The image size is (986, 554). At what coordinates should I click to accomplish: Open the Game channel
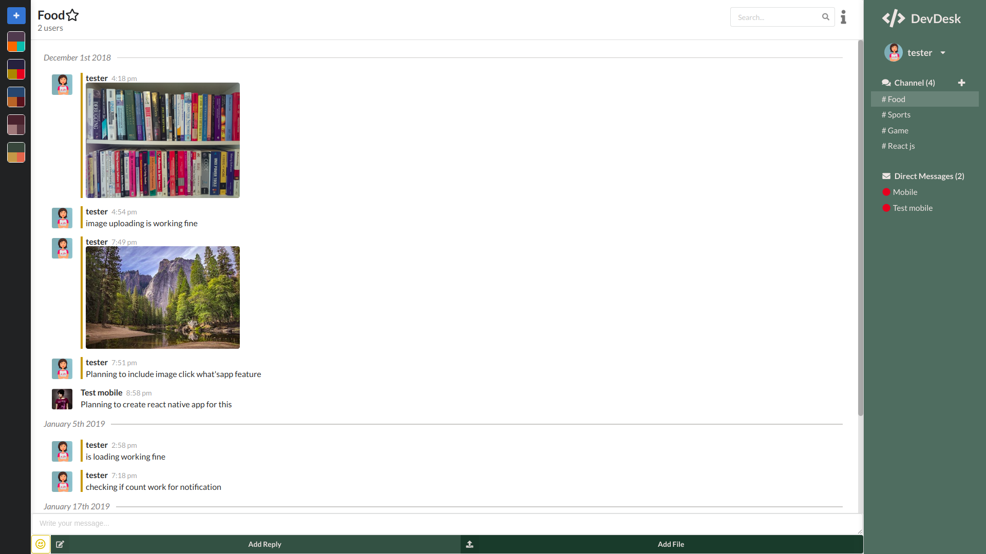coord(898,131)
